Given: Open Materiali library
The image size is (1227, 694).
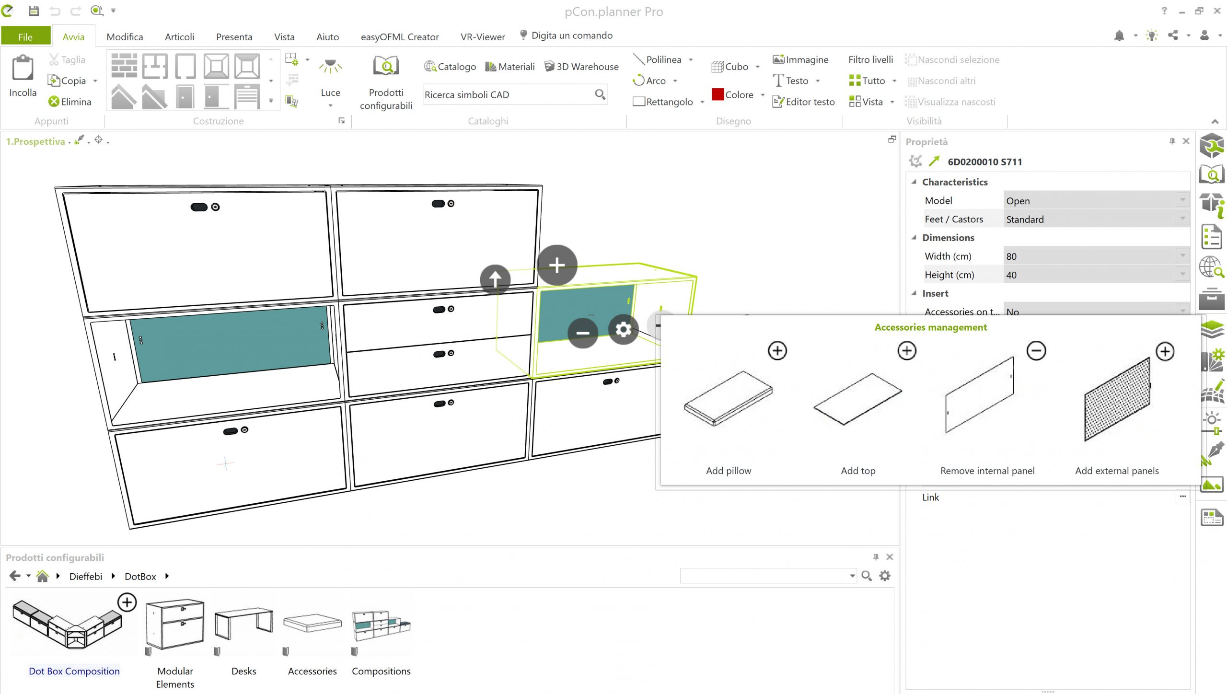Looking at the screenshot, I should coord(510,67).
